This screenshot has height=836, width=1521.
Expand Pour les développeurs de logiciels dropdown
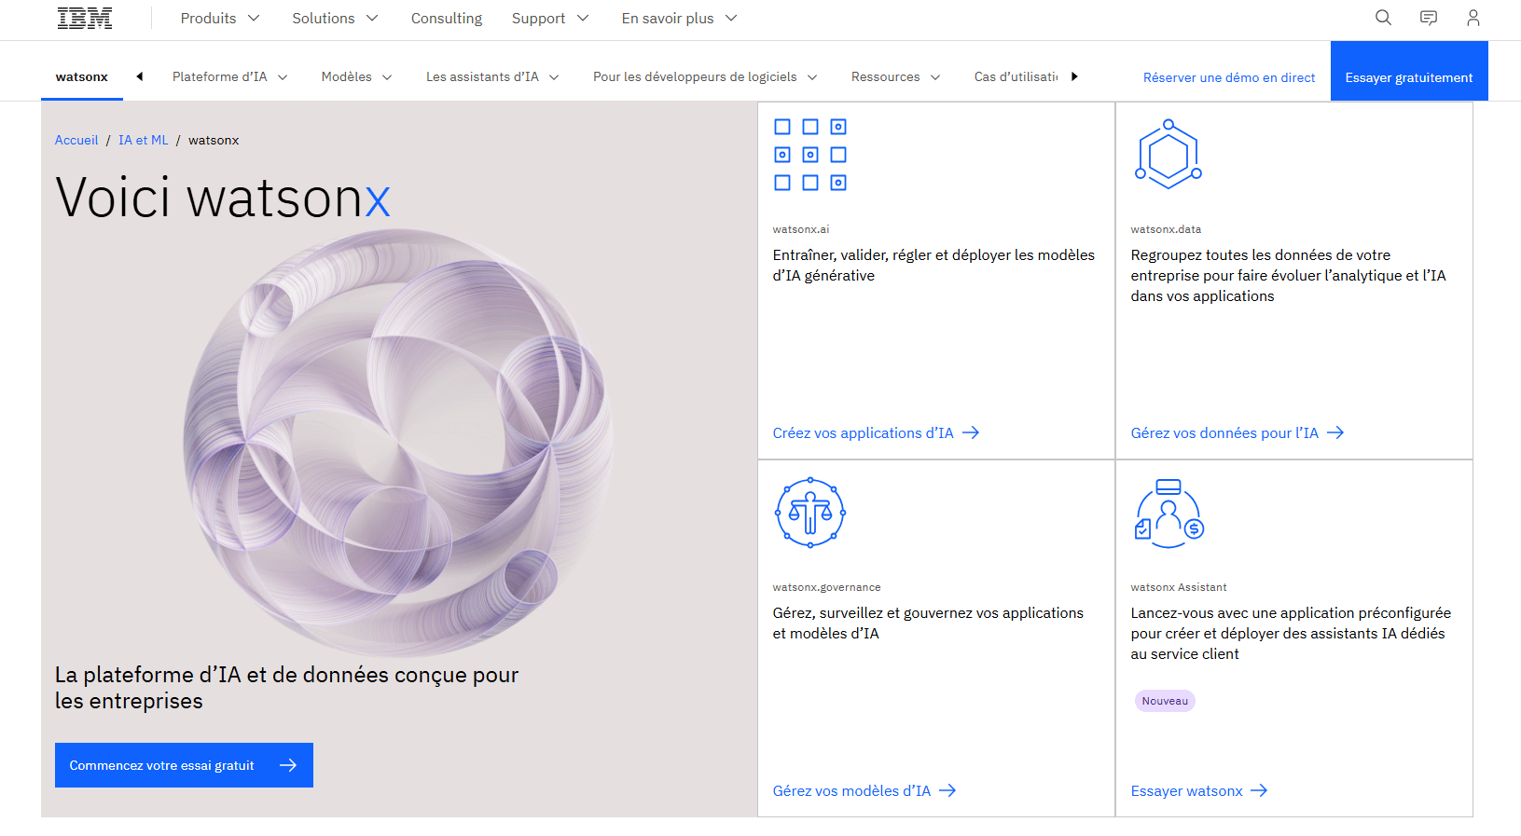[x=705, y=76]
